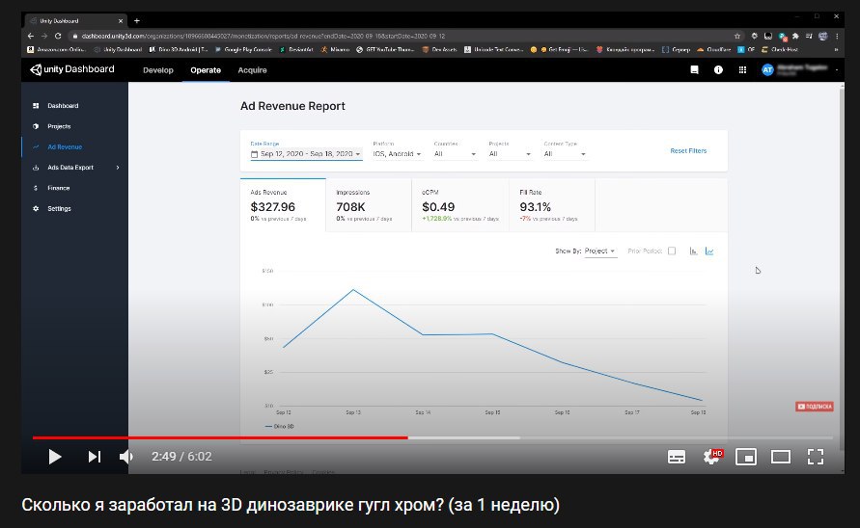
Task: Open the DeviantArt bookmark
Action: tap(296, 49)
